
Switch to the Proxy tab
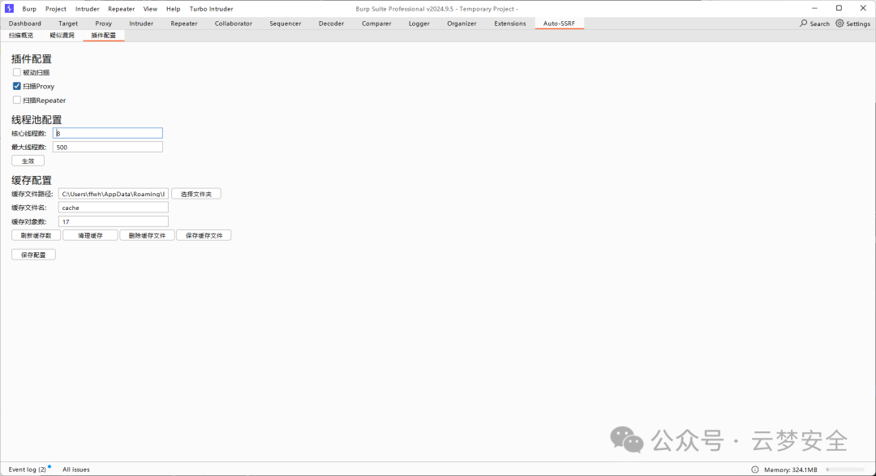tap(103, 24)
